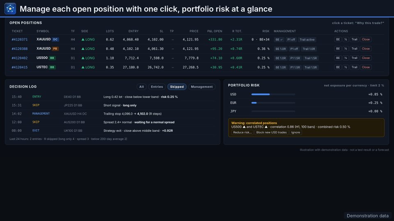Click 'Warning: correlated positions' heading
Viewport: 394px width, 221px height.
point(254,123)
